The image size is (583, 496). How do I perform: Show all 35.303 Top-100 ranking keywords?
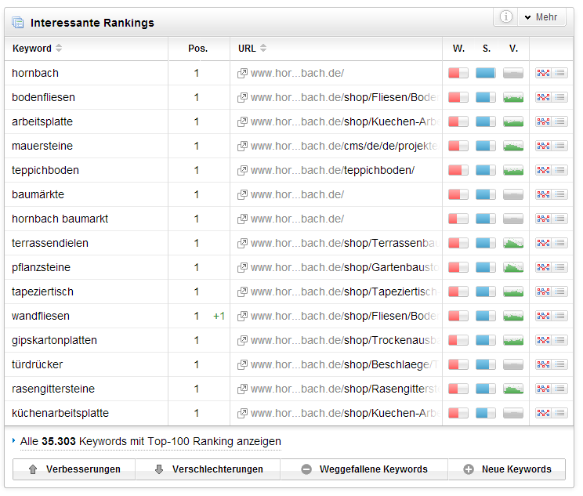[x=150, y=441]
